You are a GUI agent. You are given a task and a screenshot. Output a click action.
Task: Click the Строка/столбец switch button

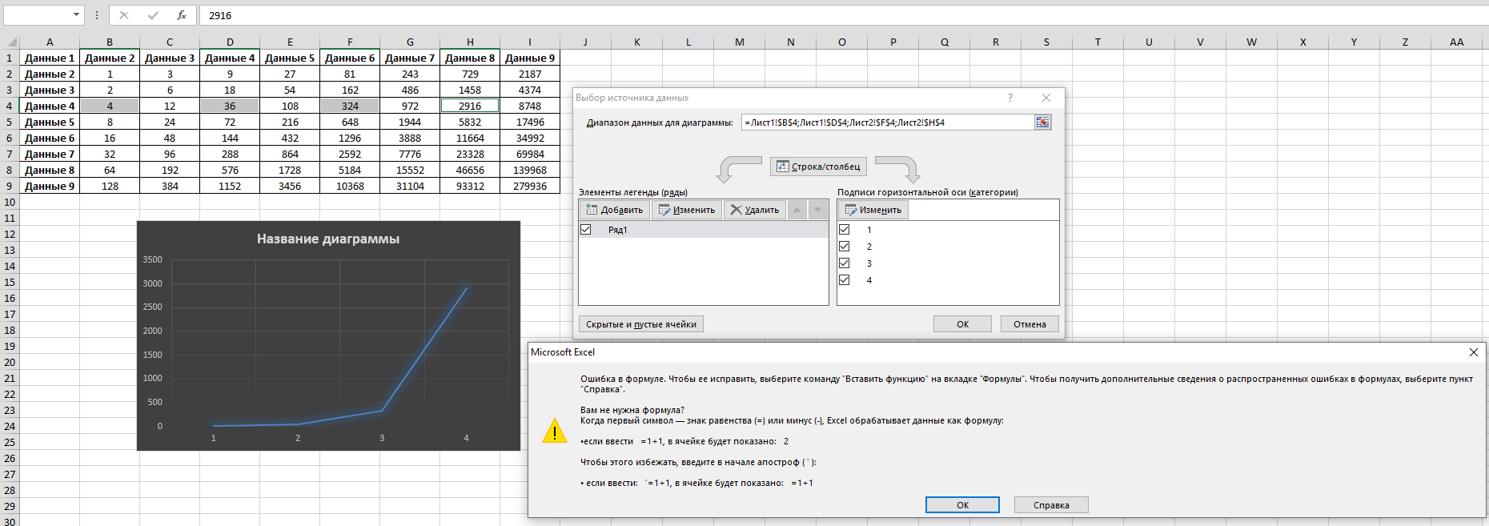(x=818, y=167)
